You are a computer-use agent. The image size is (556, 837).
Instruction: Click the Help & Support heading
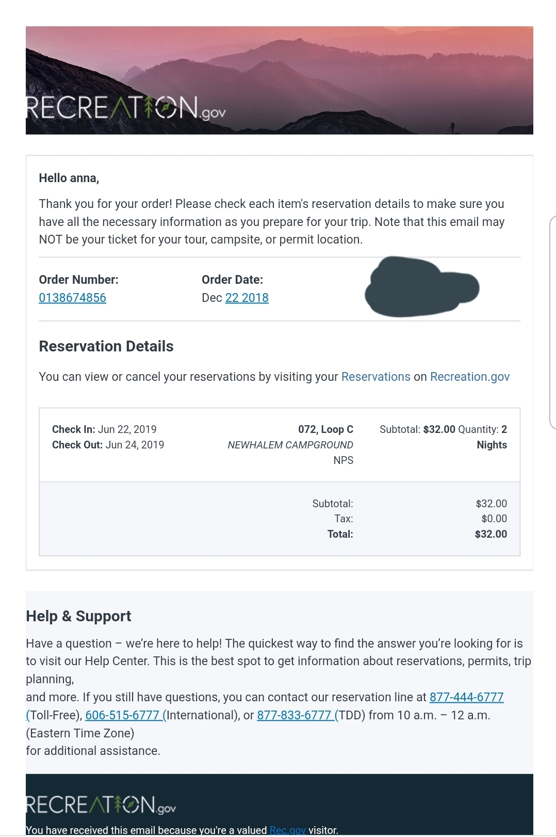point(78,616)
